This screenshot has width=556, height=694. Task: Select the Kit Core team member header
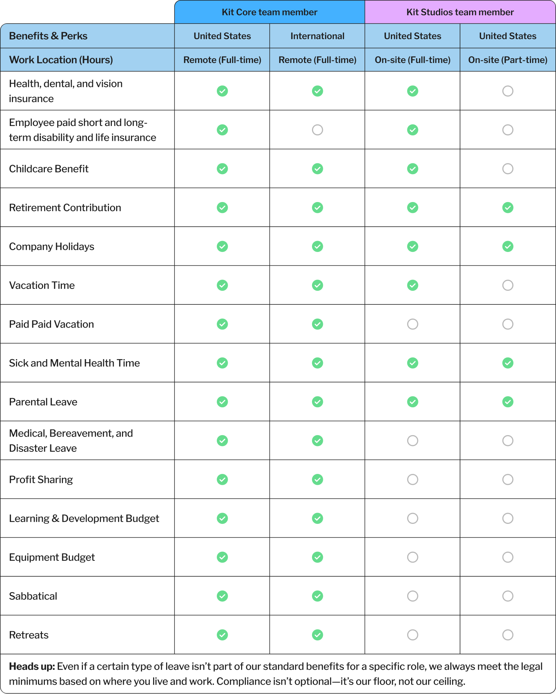pyautogui.click(x=269, y=12)
